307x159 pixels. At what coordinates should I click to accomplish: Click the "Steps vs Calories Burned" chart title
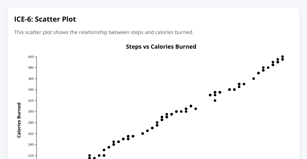161,47
